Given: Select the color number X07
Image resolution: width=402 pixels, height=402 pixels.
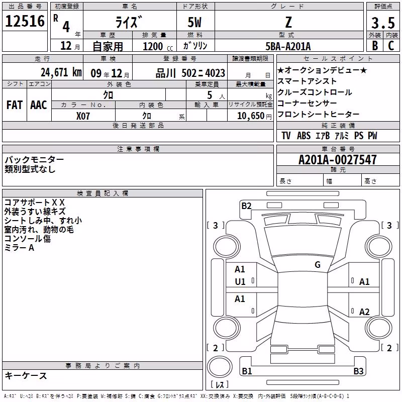Looking at the screenshot, I should (x=83, y=116).
